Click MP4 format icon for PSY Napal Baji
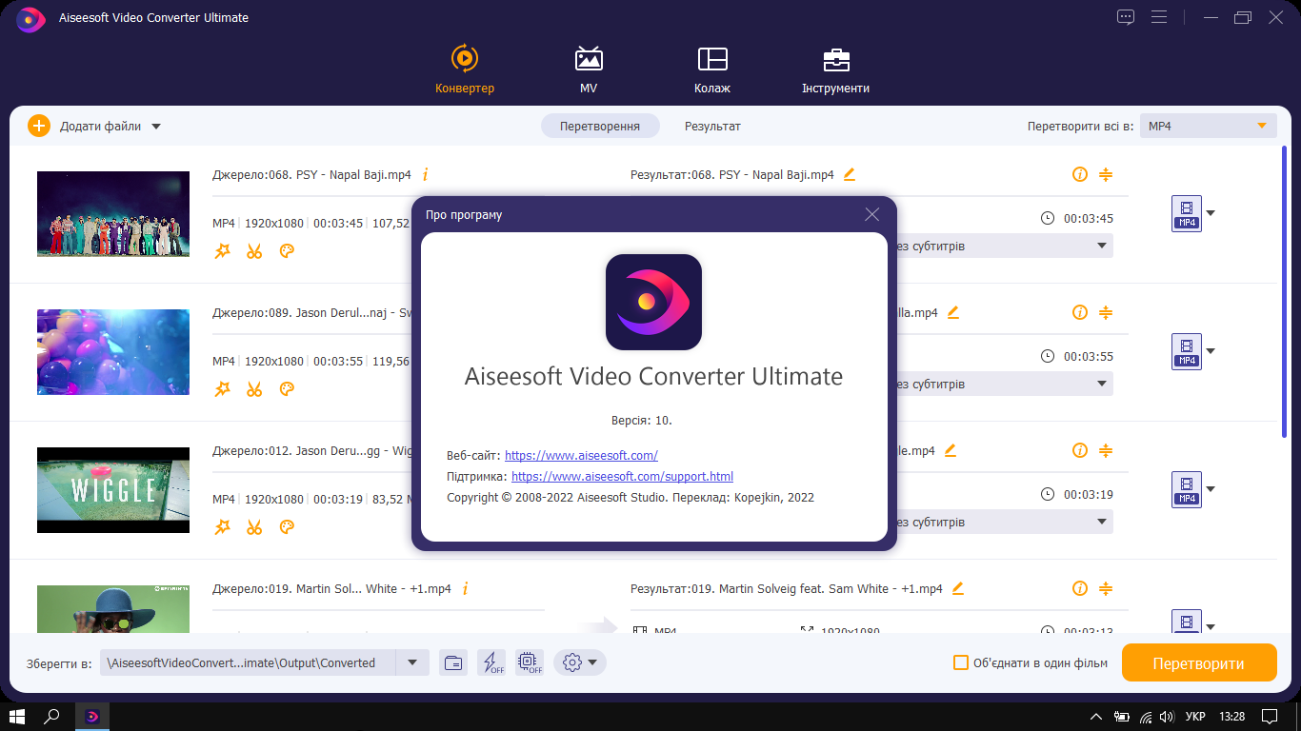1301x731 pixels. (1187, 213)
